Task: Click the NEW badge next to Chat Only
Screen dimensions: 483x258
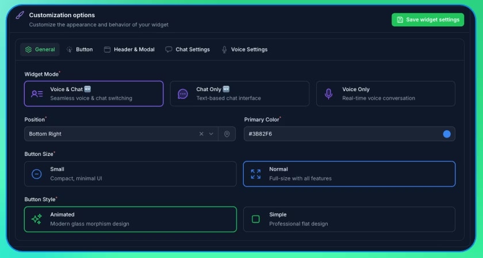Action: pyautogui.click(x=226, y=89)
